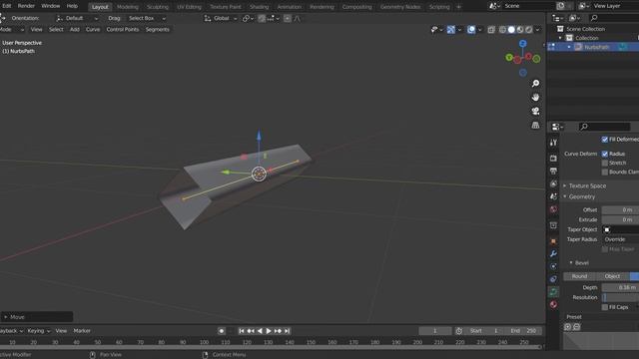
Task: Click the bevel preset zoom-in icon
Action: [568, 326]
